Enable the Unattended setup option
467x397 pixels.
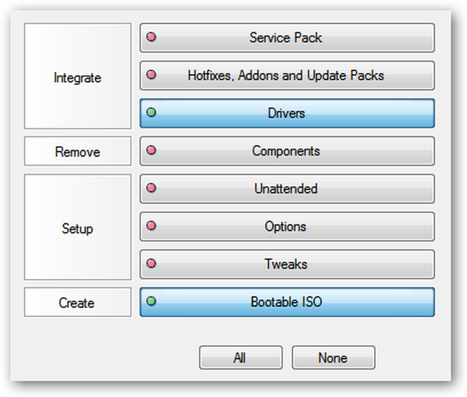coord(287,189)
